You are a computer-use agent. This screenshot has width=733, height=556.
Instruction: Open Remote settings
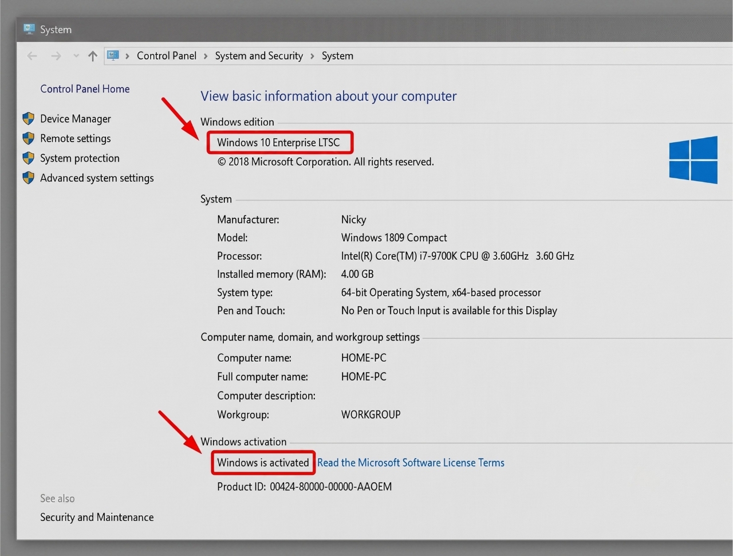coord(76,138)
